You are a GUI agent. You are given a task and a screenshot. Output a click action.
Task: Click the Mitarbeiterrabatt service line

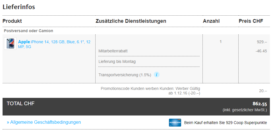[x=113, y=51]
